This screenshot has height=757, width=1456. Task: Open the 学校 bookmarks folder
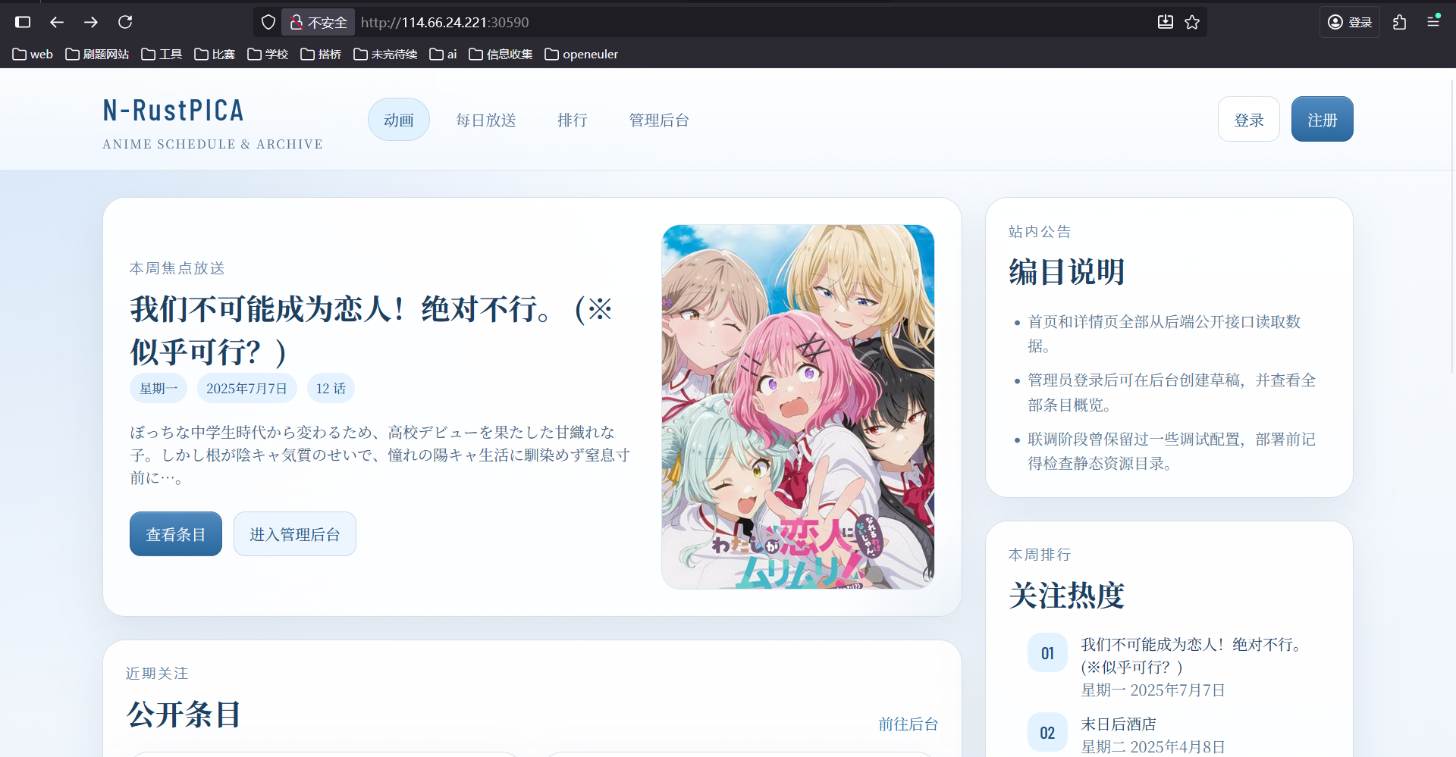pos(268,54)
